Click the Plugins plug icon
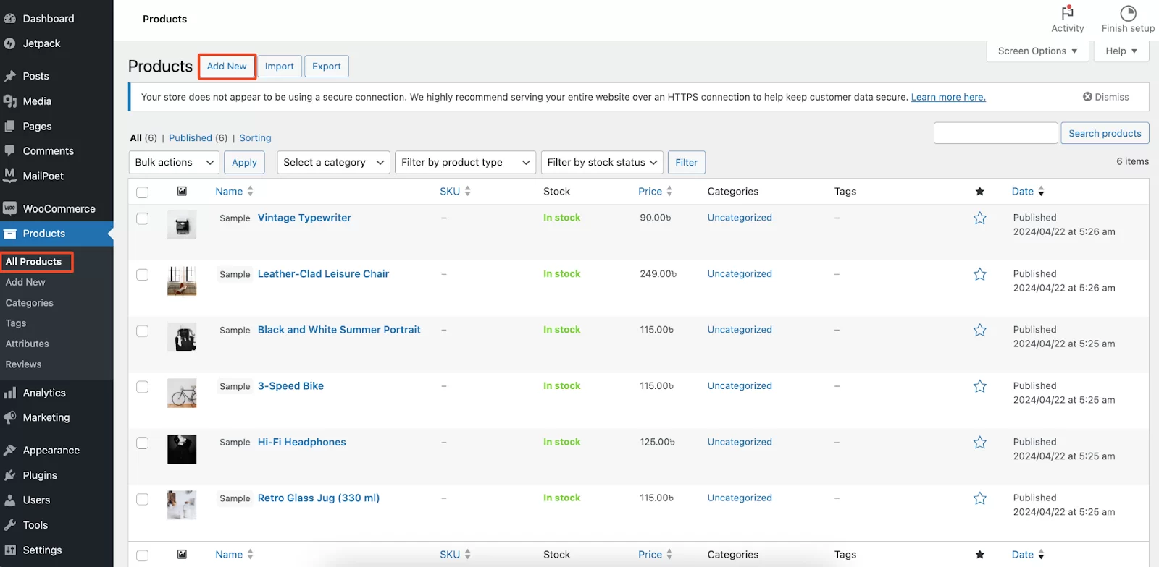The height and width of the screenshot is (567, 1159). point(10,475)
